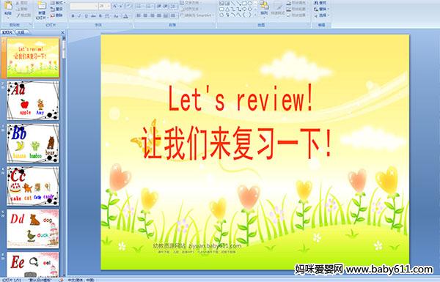Click the New Slide icon

42,5
